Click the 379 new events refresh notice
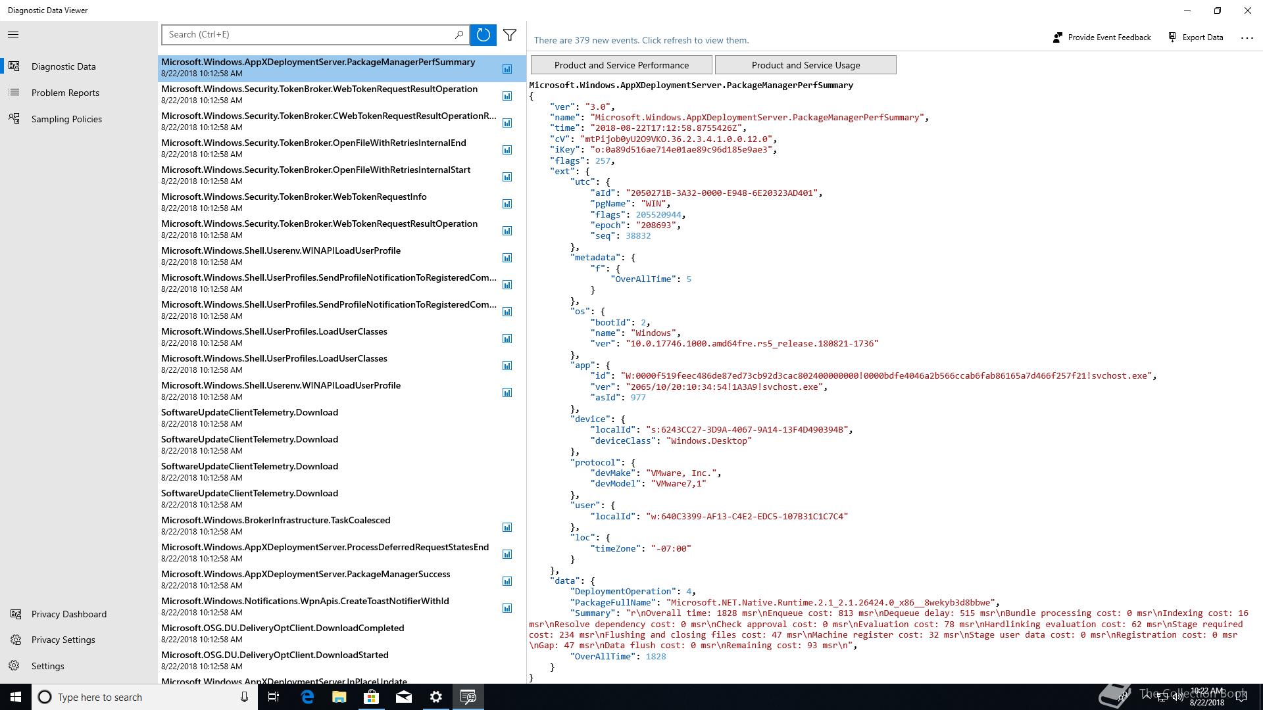The height and width of the screenshot is (710, 1263). [641, 40]
